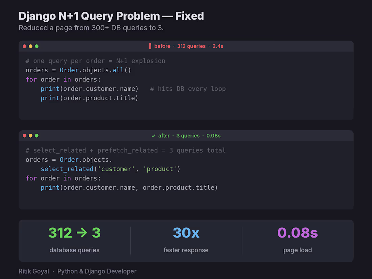Click the green arrow between 312 and 3
372x279 pixels.
[82, 233]
